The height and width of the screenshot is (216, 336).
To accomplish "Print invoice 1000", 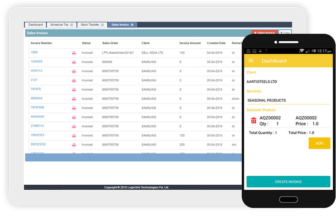I will point(74,53).
